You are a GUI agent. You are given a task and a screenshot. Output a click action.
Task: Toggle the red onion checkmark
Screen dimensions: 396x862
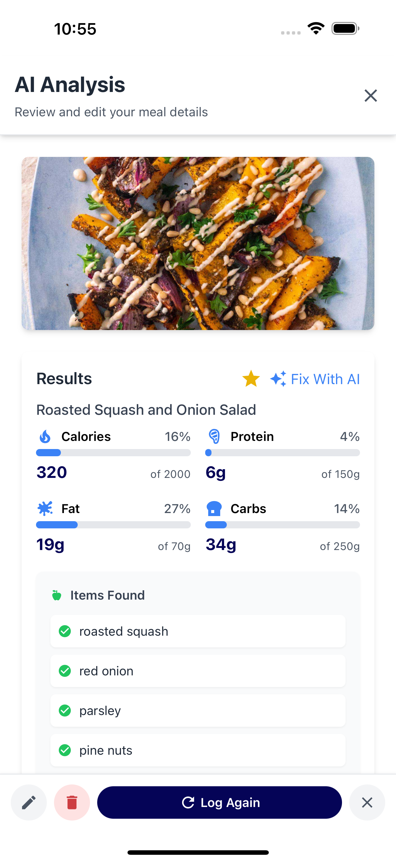[x=65, y=671]
